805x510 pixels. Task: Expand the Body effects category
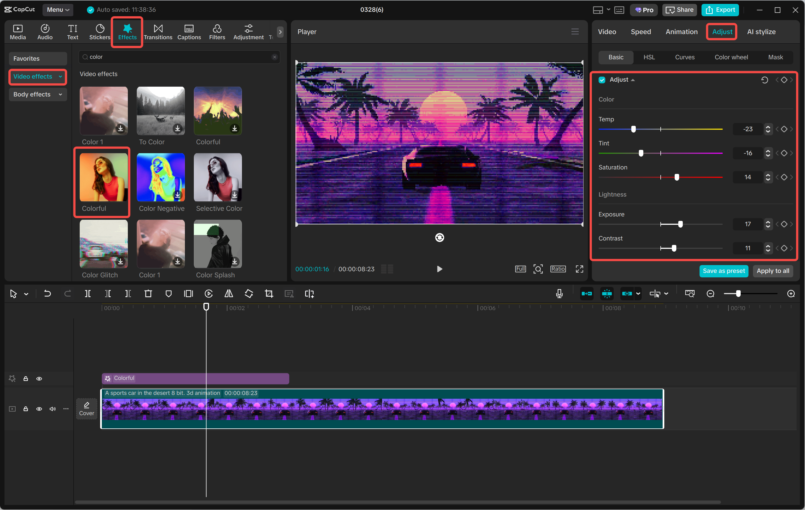pos(38,94)
